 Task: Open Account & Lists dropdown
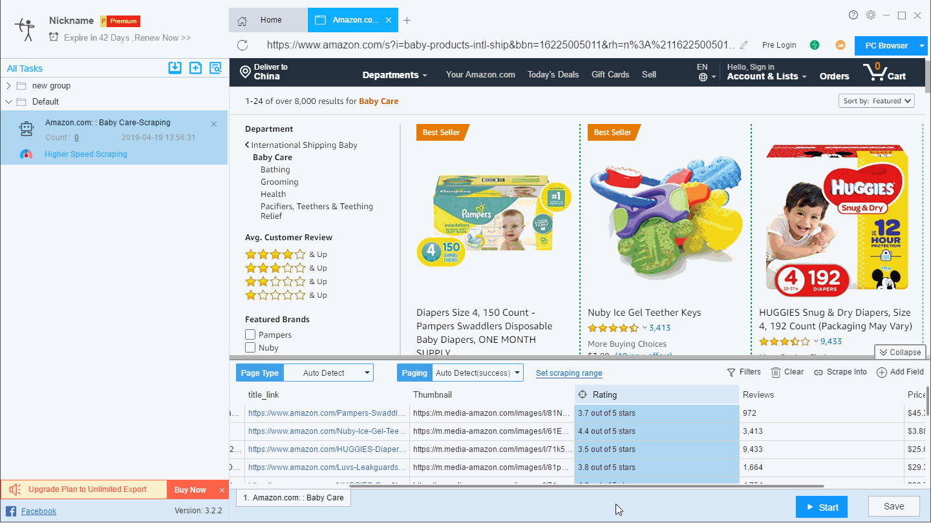pos(767,76)
